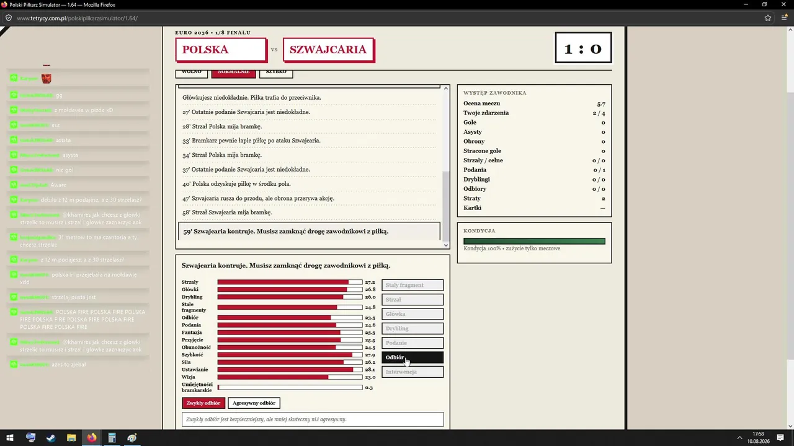Open the Steam app in taskbar
Screen dimensions: 794x446
(x=51, y=438)
